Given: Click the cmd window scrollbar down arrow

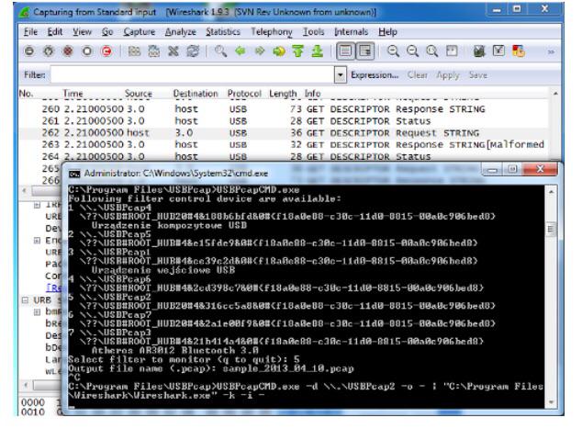Looking at the screenshot, I should click(551, 402).
